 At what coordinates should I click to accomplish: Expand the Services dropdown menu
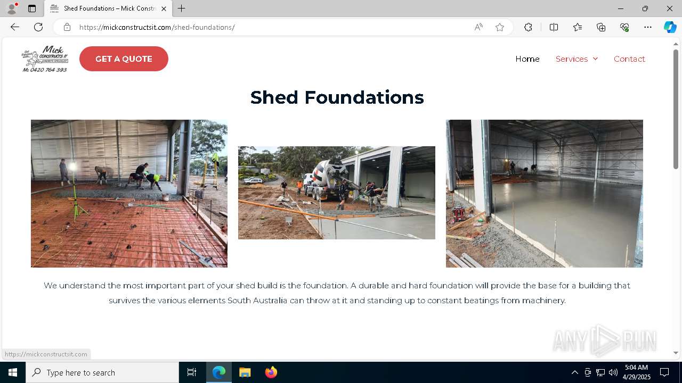577,59
